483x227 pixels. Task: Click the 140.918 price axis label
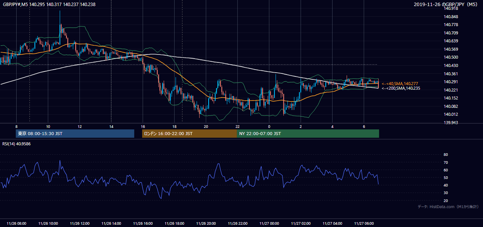point(450,9)
